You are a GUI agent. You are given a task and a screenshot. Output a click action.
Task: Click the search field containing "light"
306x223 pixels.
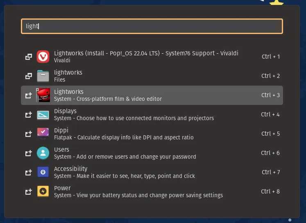(x=152, y=26)
